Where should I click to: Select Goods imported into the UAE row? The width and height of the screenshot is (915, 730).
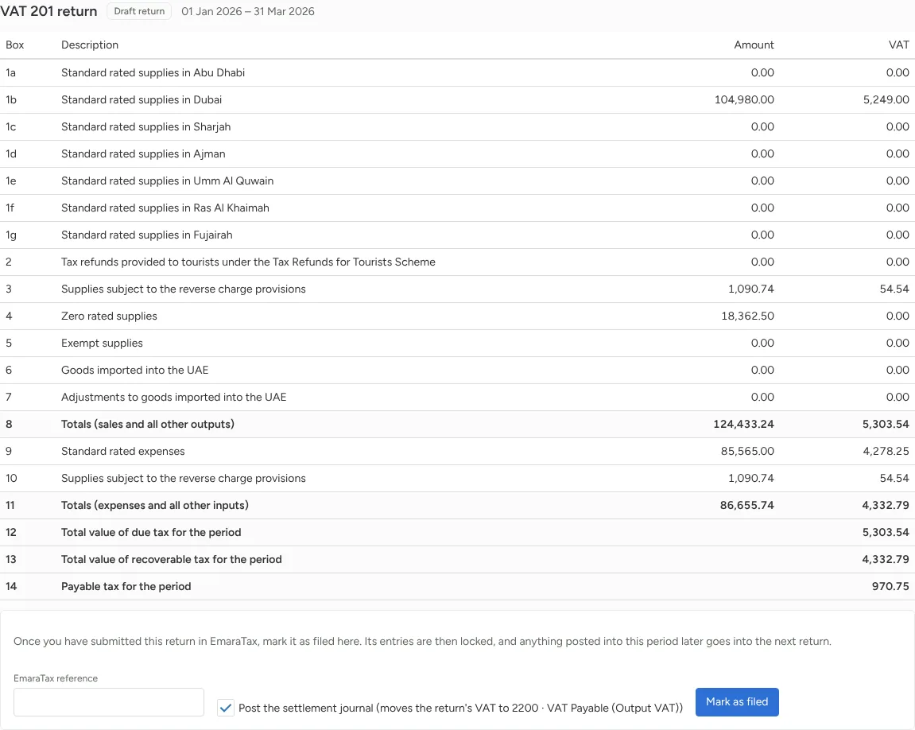click(458, 370)
